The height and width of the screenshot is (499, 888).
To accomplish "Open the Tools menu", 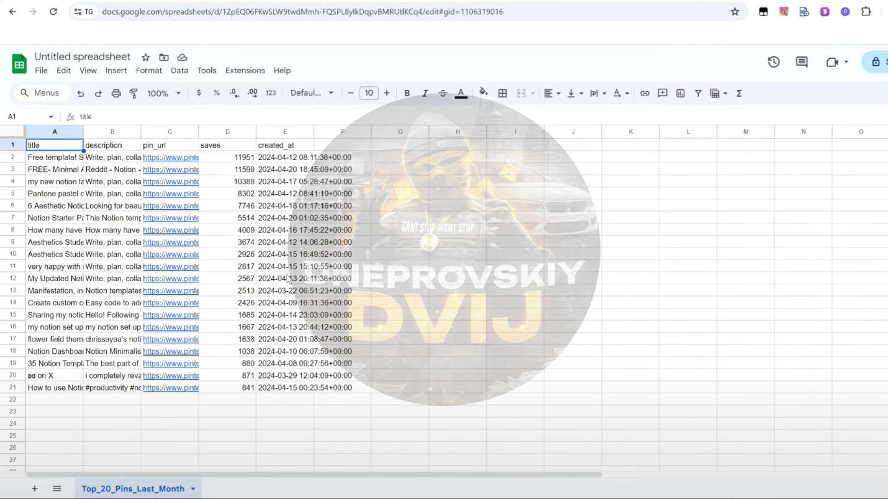I will [x=207, y=71].
